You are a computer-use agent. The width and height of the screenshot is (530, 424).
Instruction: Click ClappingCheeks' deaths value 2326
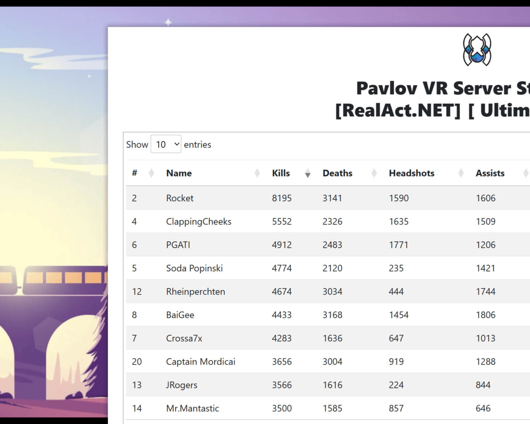click(332, 221)
